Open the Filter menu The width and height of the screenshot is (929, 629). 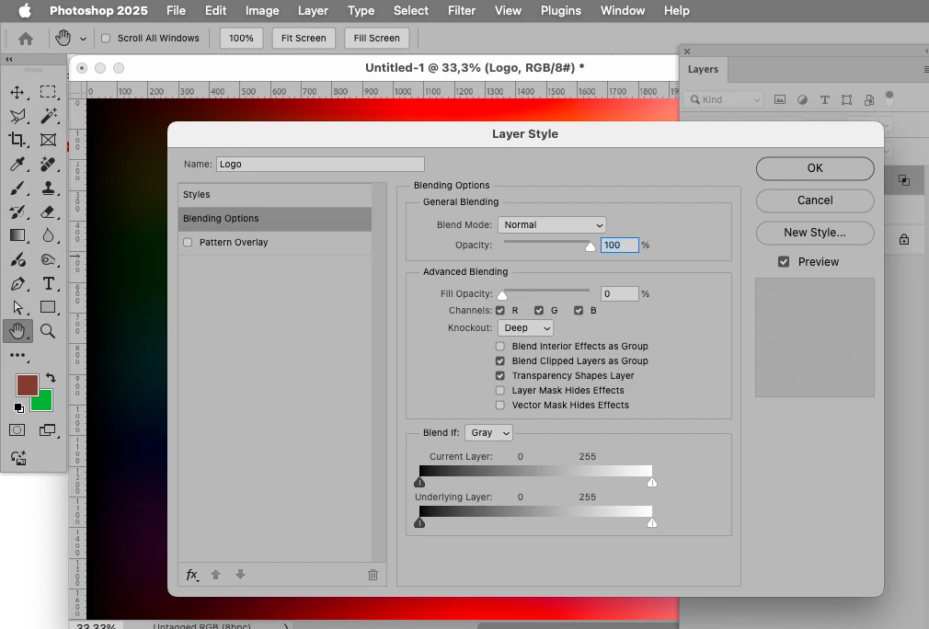(462, 11)
